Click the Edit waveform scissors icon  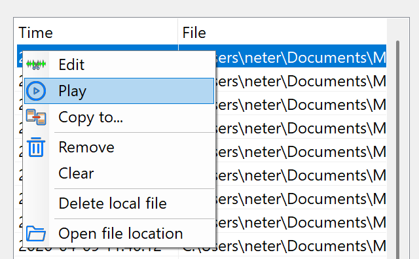coord(36,64)
